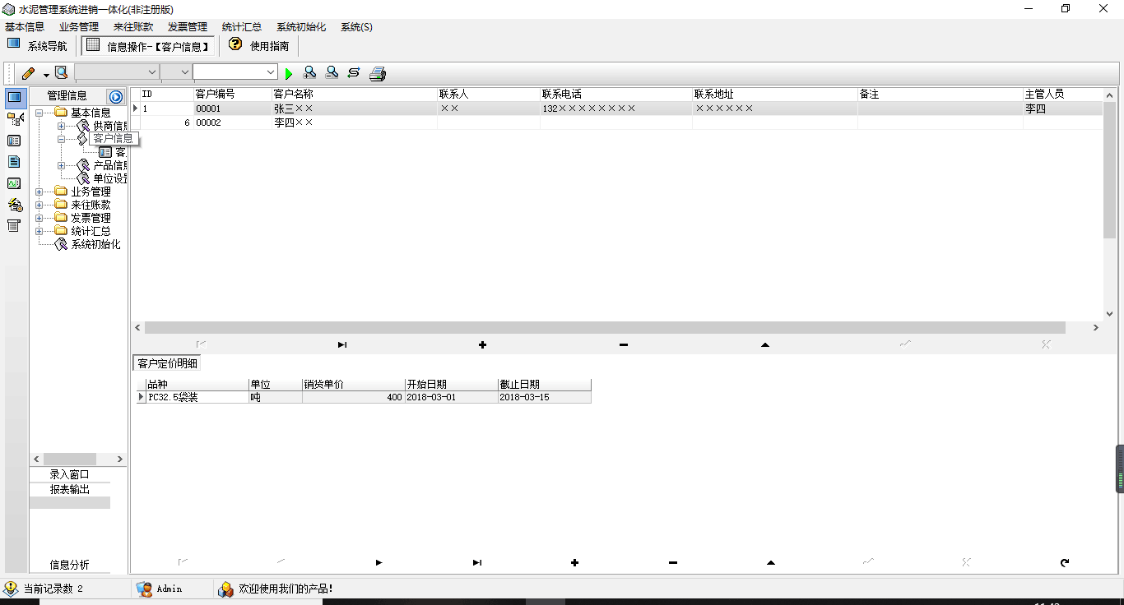Click the 信息分析 button
Screen dimensions: 1124x605
(69, 565)
